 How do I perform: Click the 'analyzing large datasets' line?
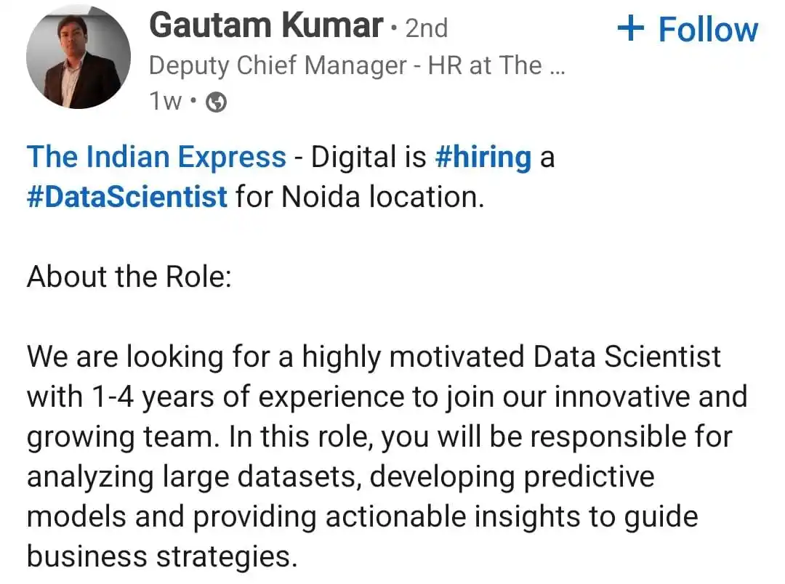(x=194, y=477)
